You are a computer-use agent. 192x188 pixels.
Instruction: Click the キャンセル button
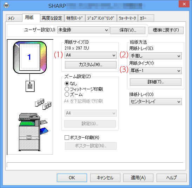pyautogui.click(x=105, y=178)
